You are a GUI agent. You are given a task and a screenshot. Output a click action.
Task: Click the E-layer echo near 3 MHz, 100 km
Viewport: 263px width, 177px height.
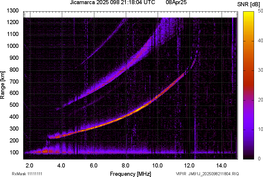point(46,151)
